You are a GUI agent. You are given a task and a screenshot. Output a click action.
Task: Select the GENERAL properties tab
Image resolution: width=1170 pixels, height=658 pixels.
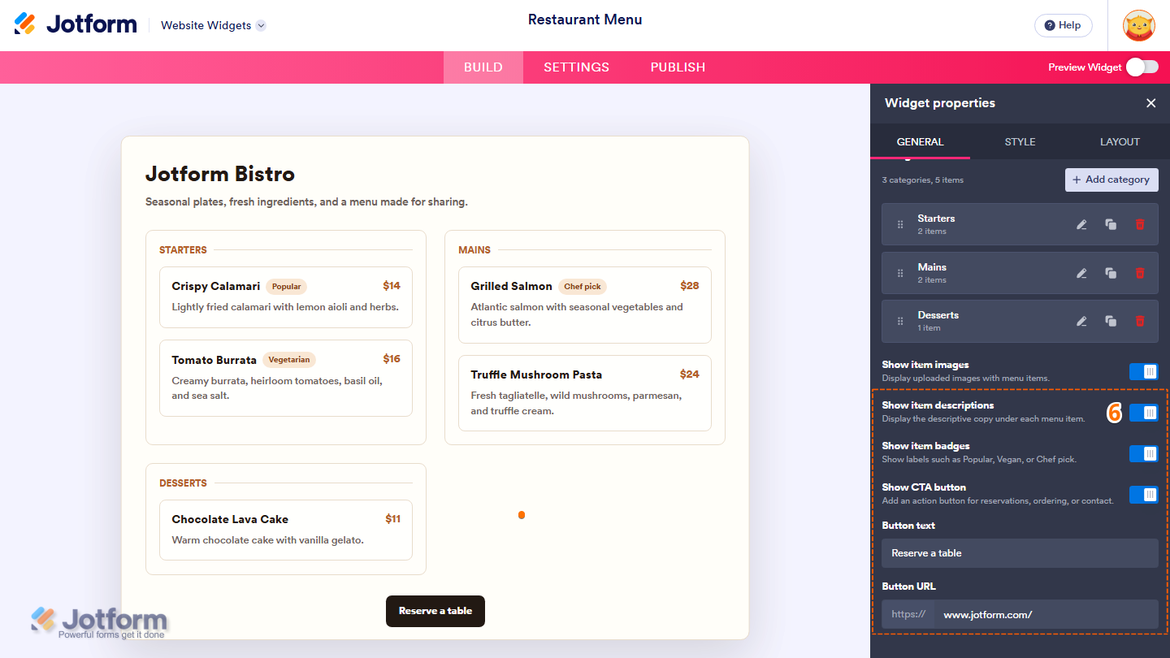pyautogui.click(x=920, y=141)
